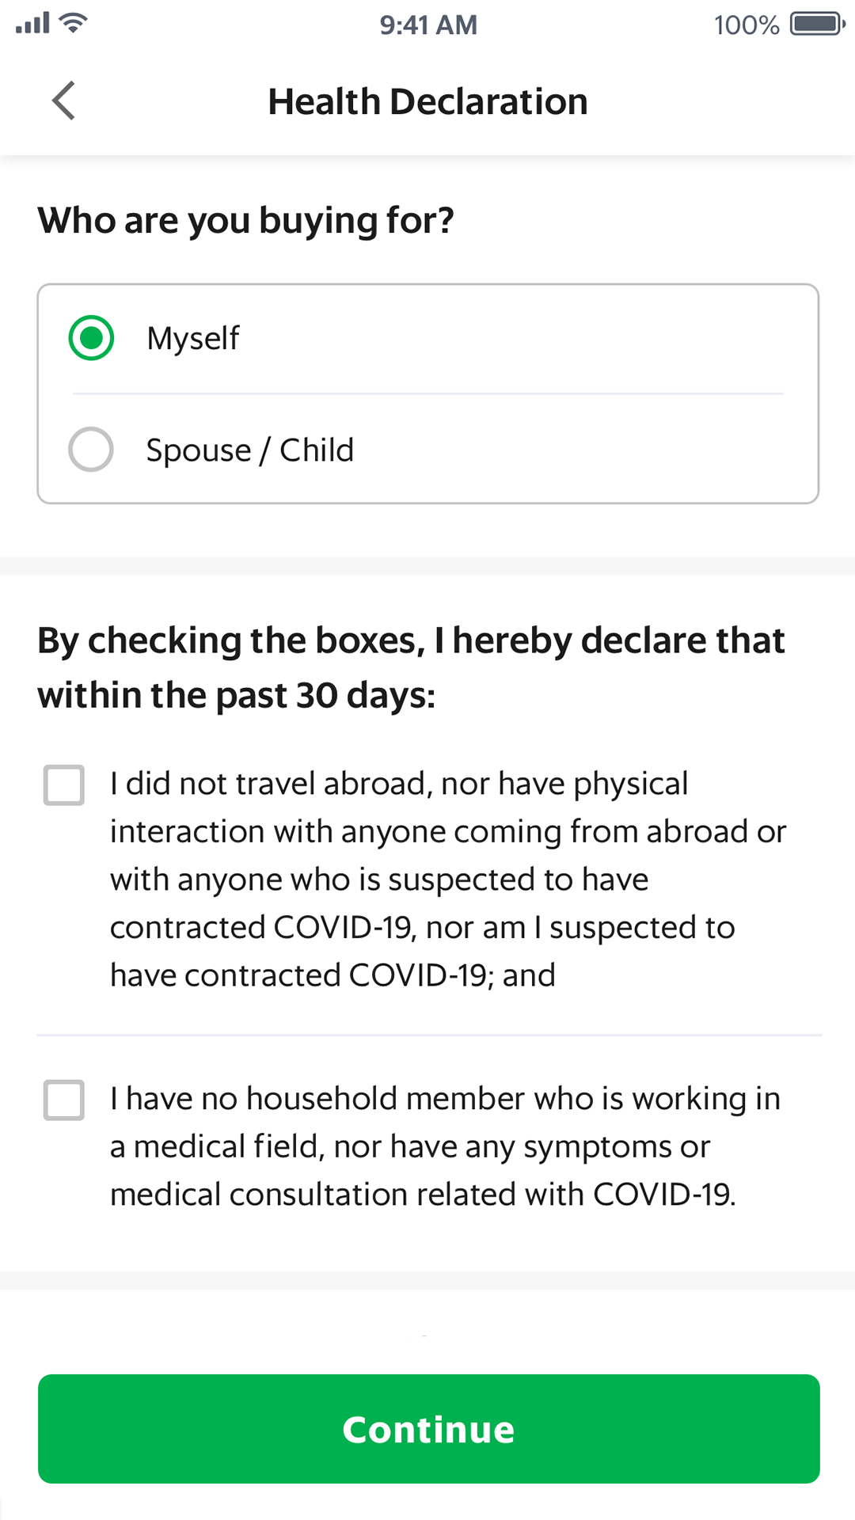Tap the 9:41 AM clock
855x1520 pixels.
coord(427,25)
